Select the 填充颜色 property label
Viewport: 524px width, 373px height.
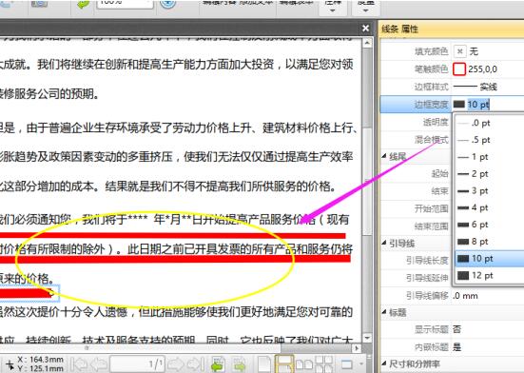[431, 51]
